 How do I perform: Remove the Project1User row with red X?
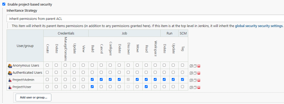point(199,88)
